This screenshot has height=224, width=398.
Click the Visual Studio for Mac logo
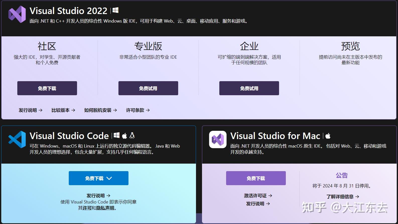[x=218, y=139]
